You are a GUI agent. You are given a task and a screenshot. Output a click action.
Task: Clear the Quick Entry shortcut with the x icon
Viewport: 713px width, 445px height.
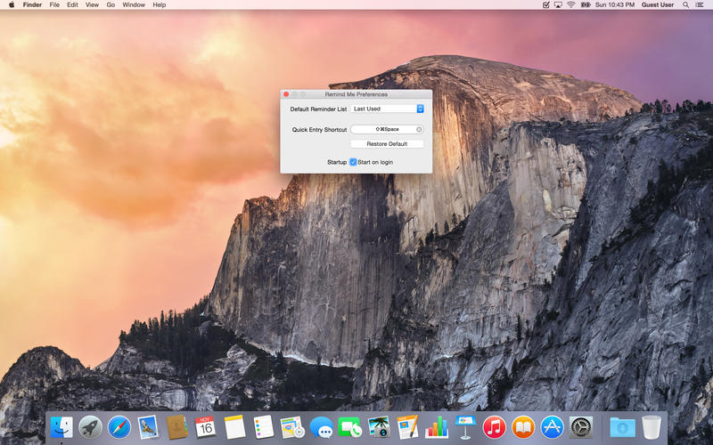point(419,129)
